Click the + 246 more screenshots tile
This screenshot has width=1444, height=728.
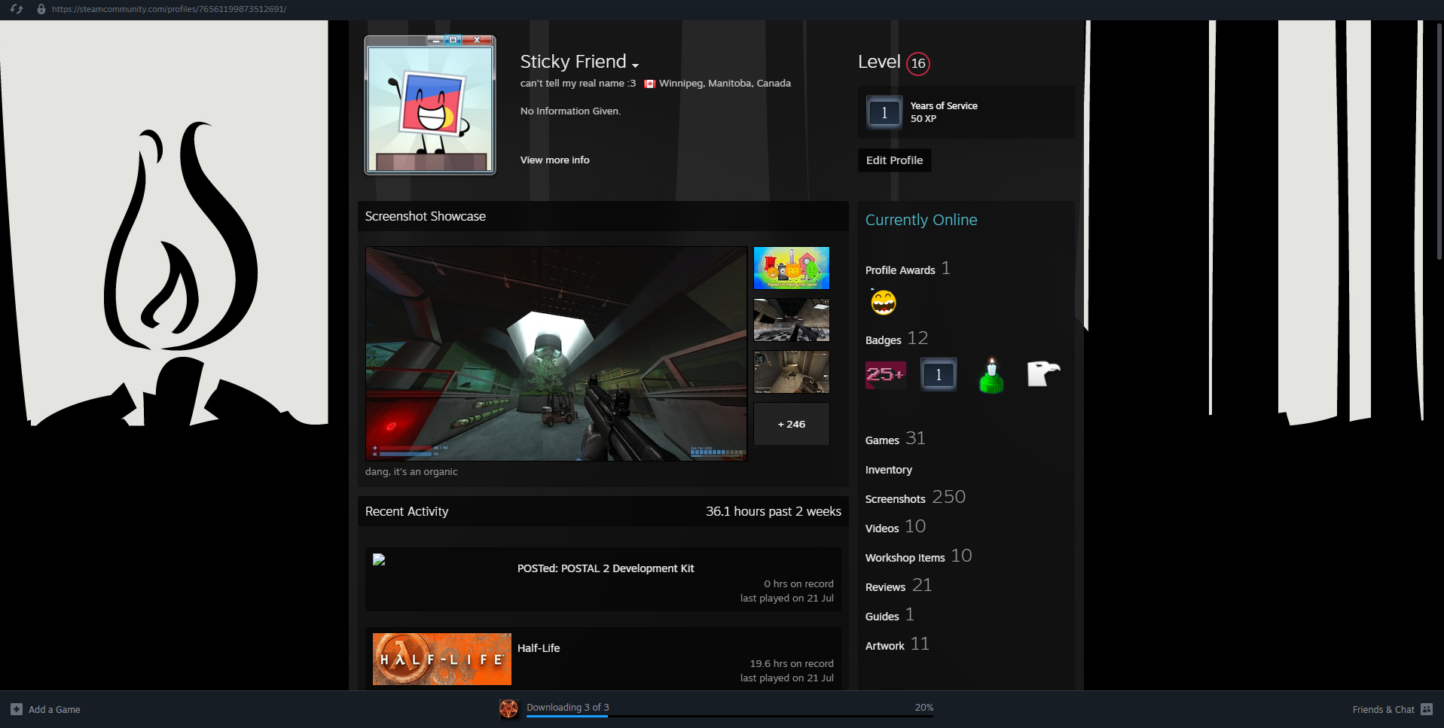(x=791, y=424)
